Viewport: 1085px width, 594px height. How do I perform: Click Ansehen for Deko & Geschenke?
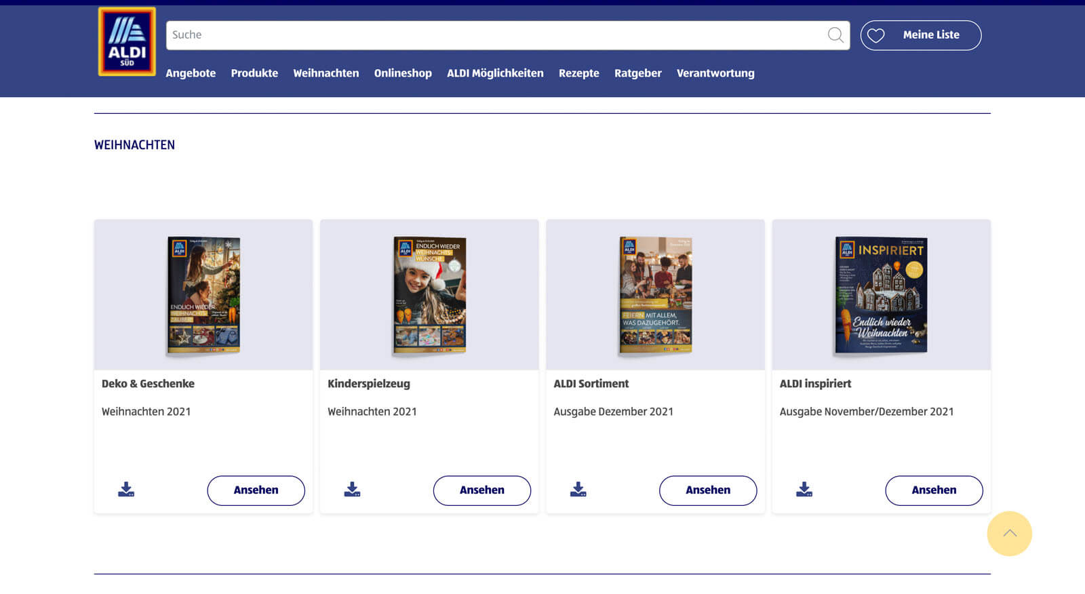coord(256,490)
